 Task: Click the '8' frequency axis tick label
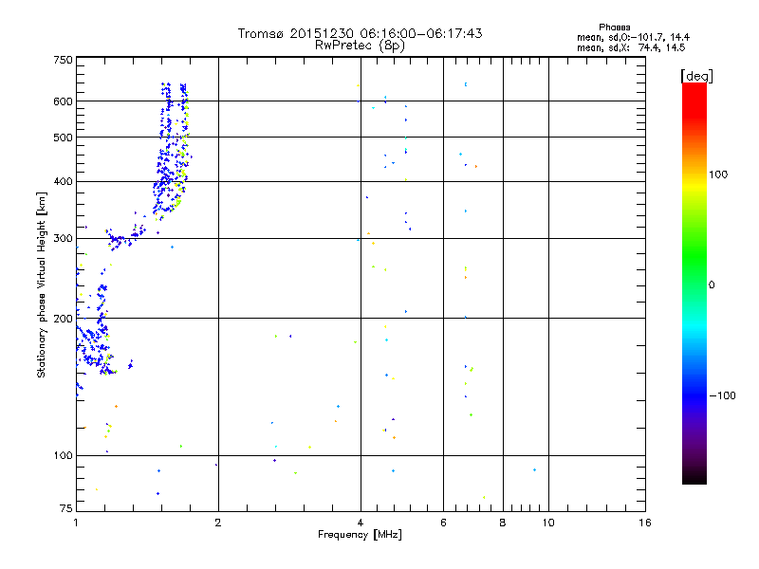(x=503, y=523)
